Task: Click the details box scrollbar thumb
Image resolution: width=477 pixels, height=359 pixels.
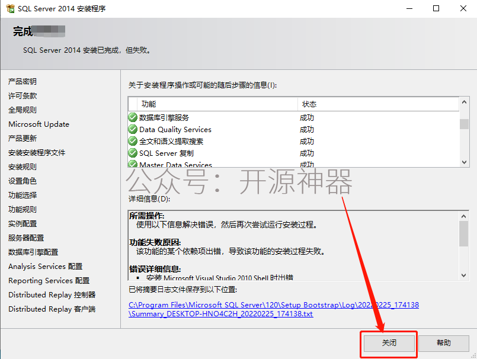Action: [463, 233]
